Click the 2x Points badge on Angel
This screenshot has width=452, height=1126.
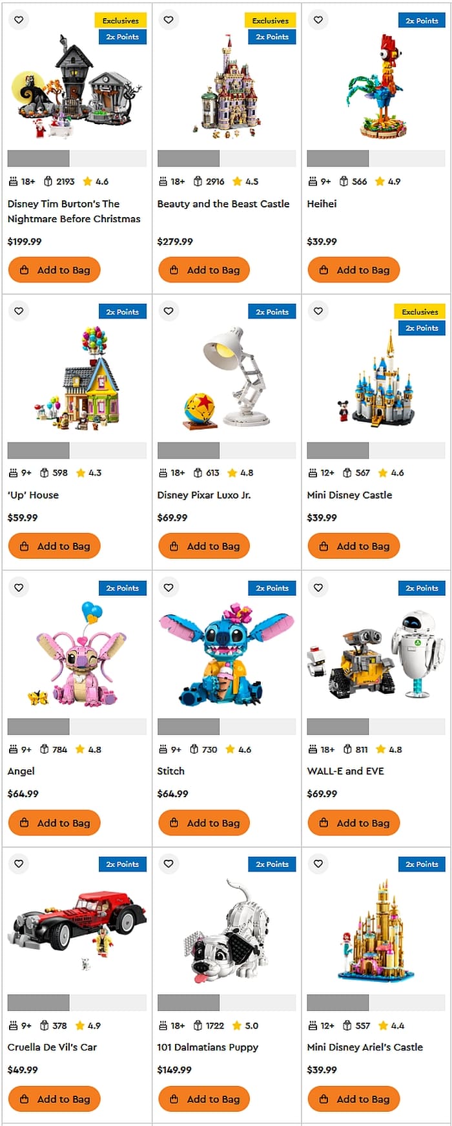pyautogui.click(x=123, y=588)
